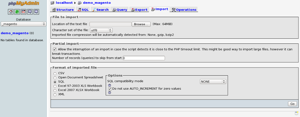Click the (Max: 64MiB) text
Screen dimensions: 300x117
tap(162, 24)
